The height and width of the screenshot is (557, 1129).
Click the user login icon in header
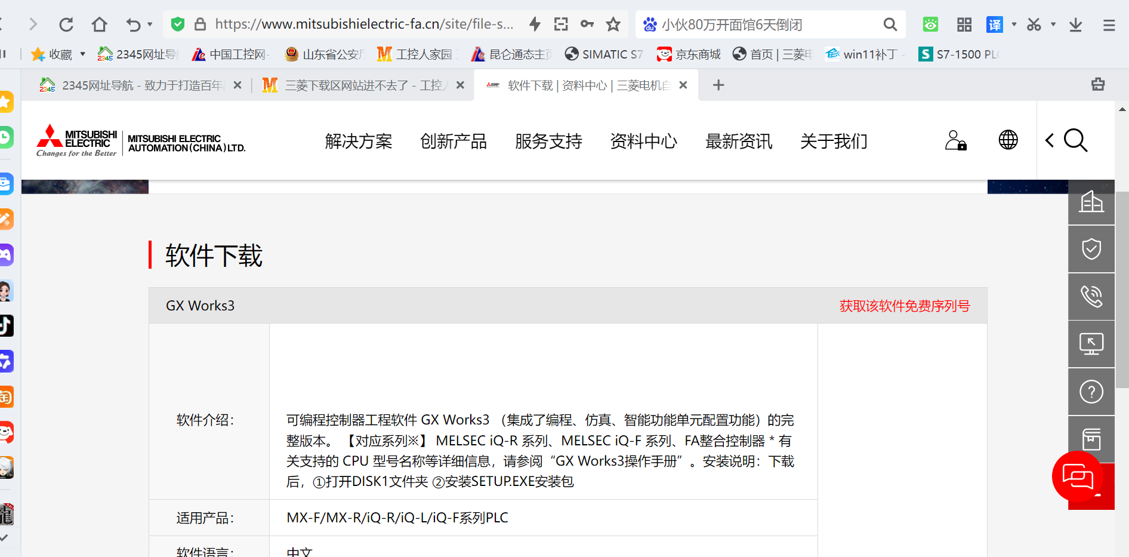pos(955,141)
